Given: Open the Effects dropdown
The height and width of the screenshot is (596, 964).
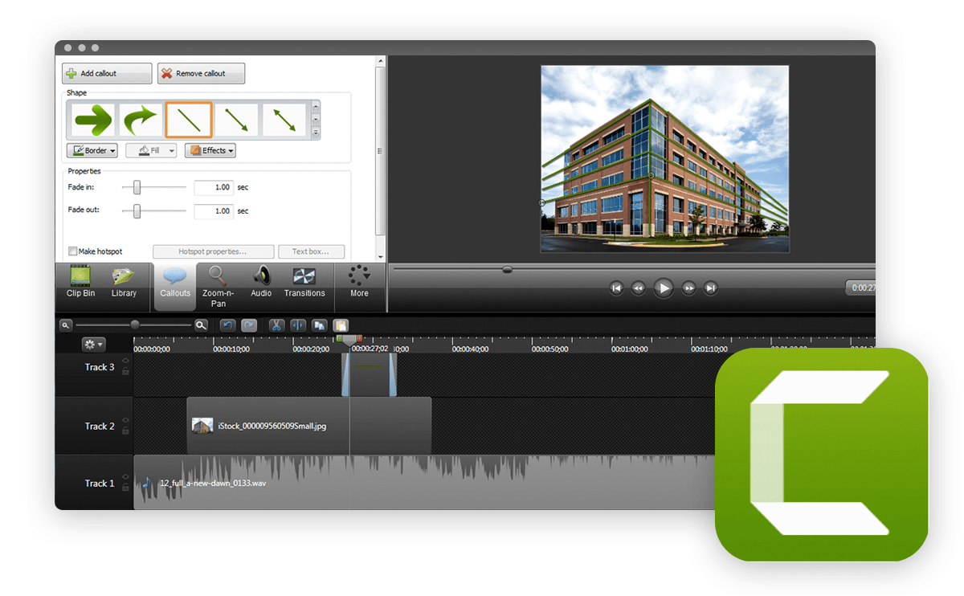Looking at the screenshot, I should [x=210, y=150].
